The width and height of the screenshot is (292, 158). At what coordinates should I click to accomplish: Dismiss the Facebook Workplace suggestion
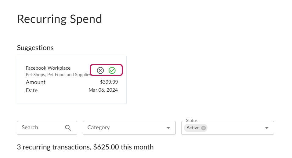click(x=100, y=70)
